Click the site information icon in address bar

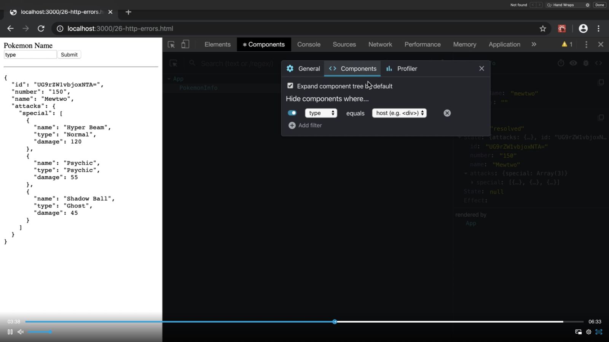tap(60, 28)
